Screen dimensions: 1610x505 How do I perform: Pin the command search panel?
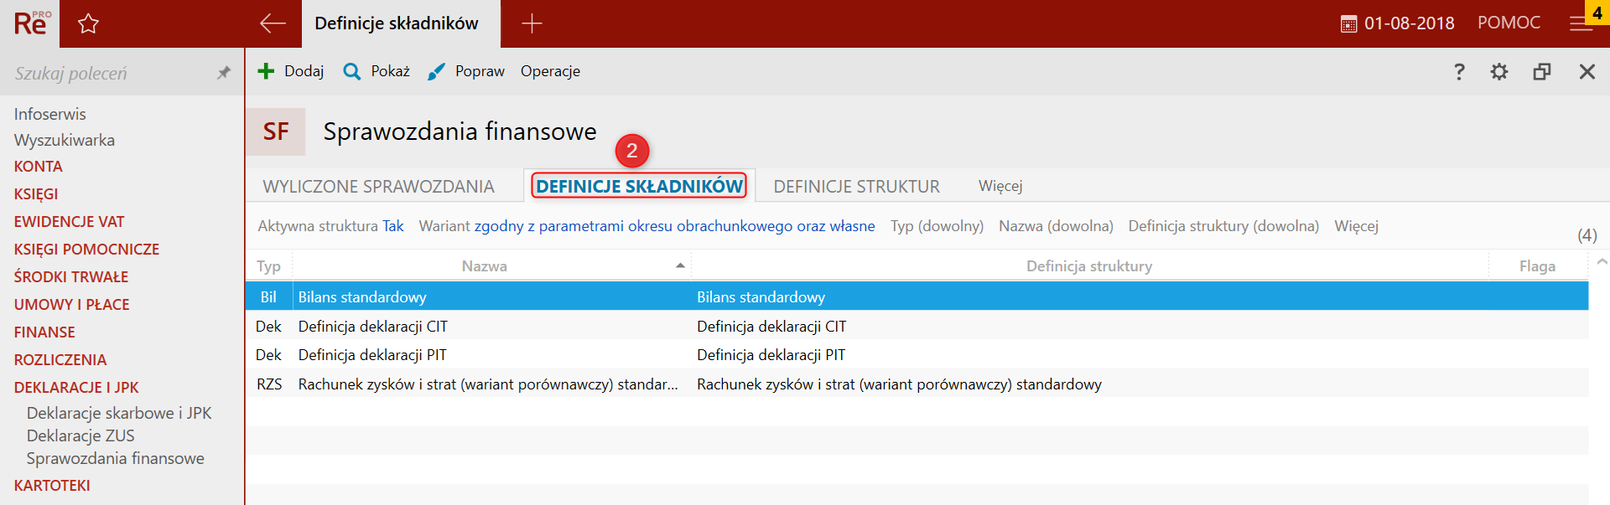224,73
